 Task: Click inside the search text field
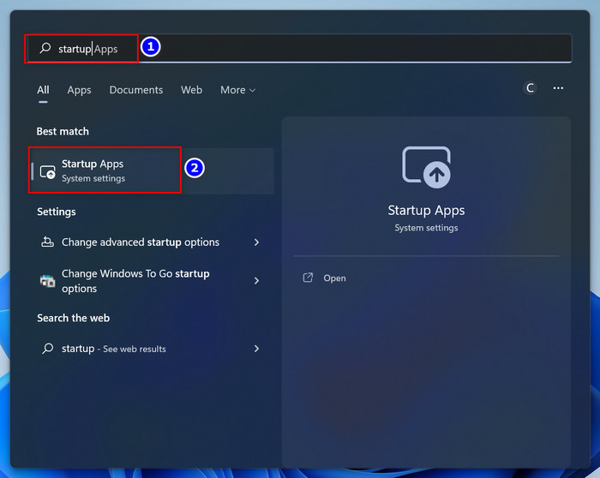(x=299, y=48)
